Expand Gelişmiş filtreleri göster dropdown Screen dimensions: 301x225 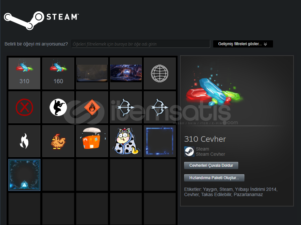[243, 44]
